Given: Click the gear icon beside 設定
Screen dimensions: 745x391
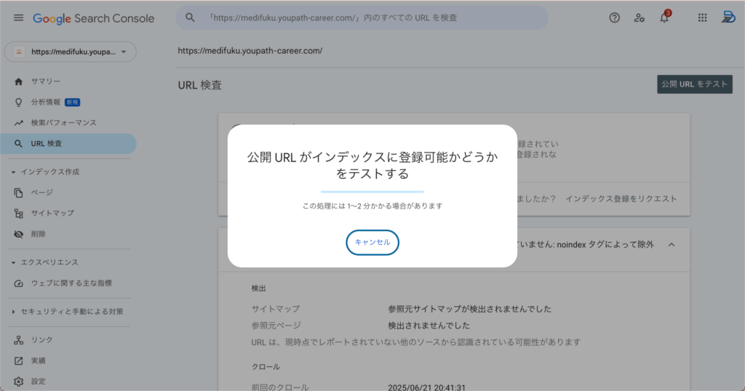Looking at the screenshot, I should click(x=18, y=382).
